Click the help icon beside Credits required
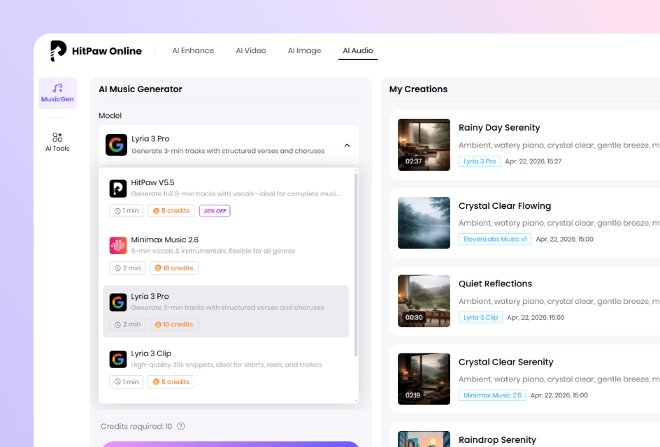Screen dimensions: 660x447 [181, 426]
